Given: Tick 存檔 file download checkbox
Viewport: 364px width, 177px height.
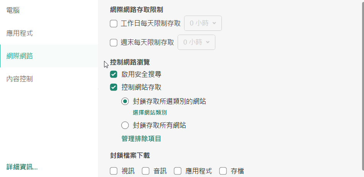Looking at the screenshot, I should [223, 171].
